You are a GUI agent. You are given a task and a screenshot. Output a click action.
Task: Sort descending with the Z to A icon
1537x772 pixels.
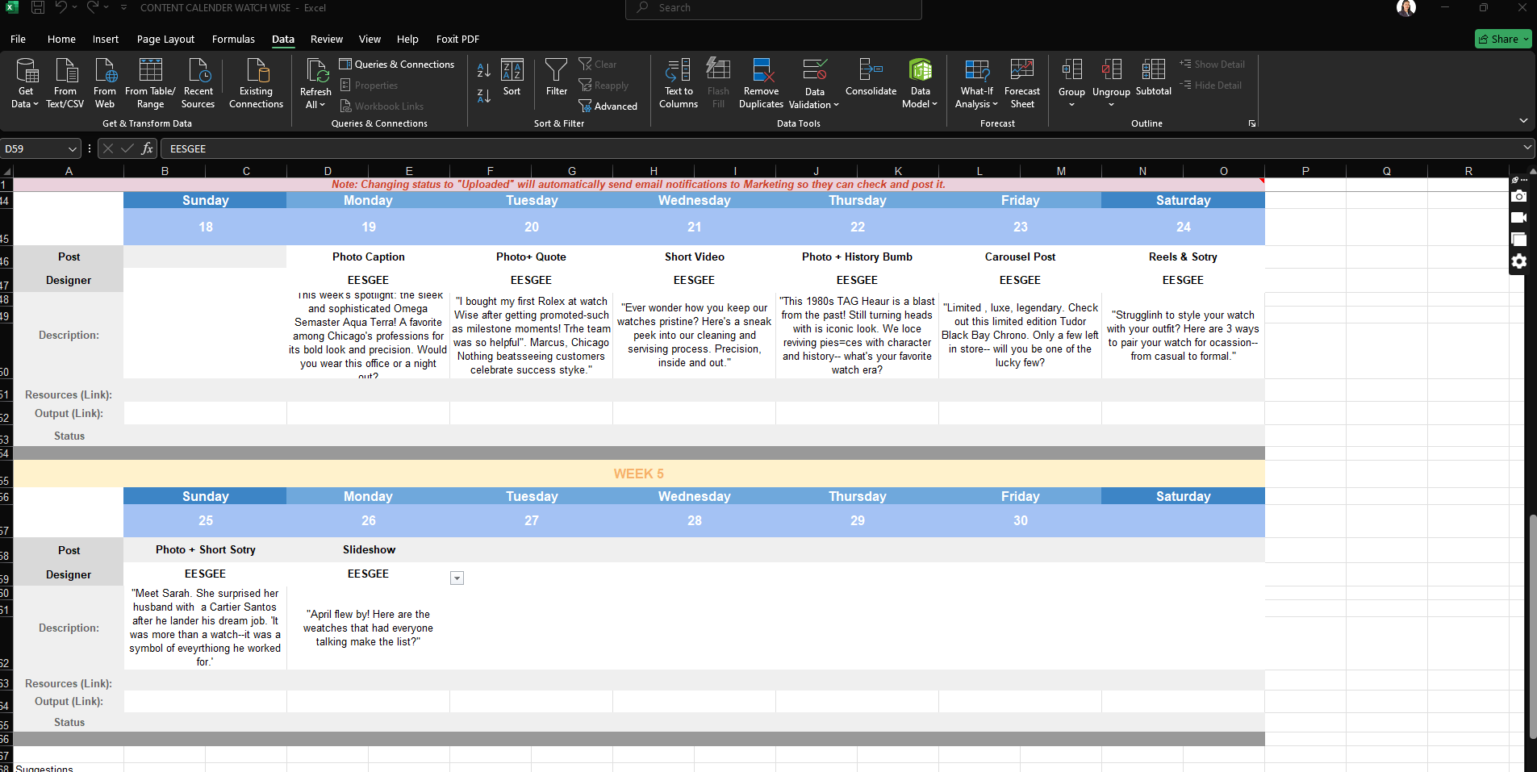point(484,96)
